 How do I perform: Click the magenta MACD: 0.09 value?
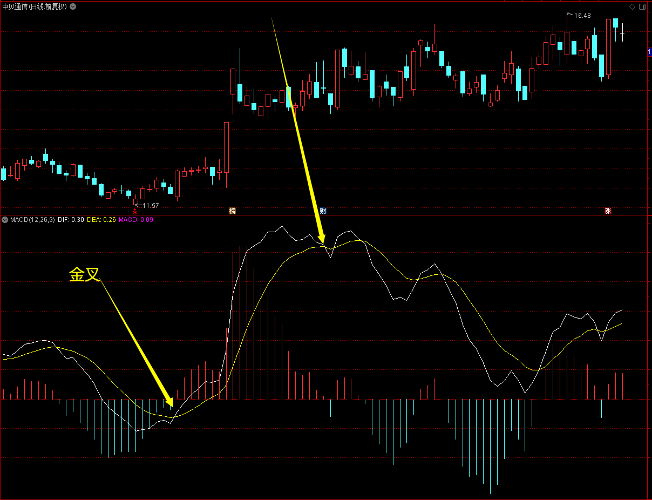[136, 220]
